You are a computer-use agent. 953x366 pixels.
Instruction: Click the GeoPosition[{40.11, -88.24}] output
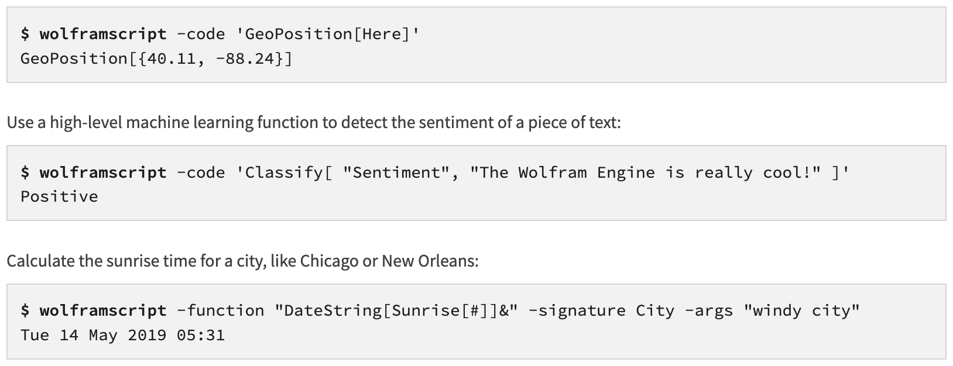156,58
